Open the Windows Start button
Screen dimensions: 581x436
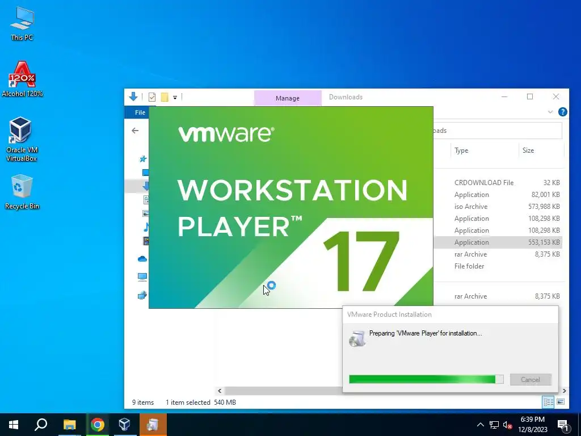(14, 425)
